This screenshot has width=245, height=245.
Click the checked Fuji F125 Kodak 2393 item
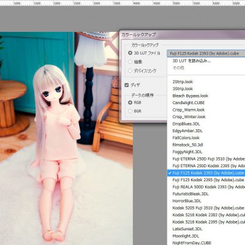coord(206,173)
